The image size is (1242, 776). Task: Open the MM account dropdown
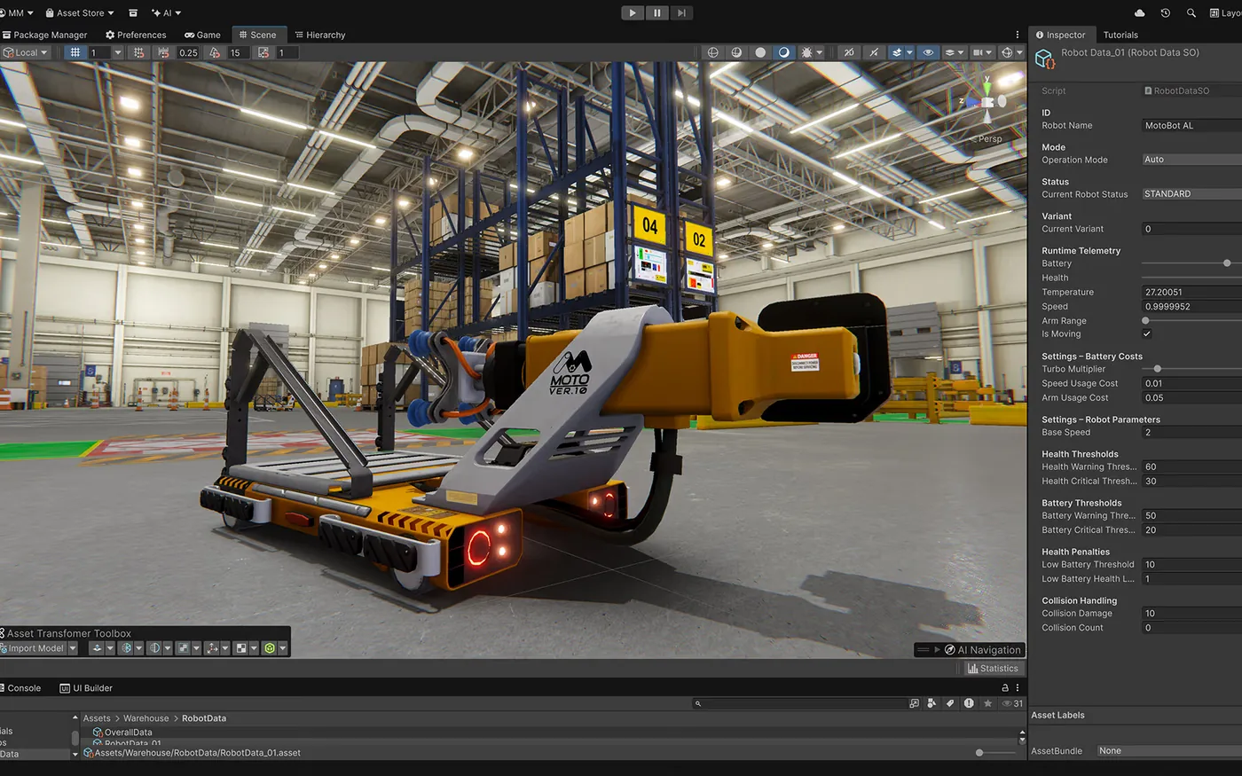[x=17, y=13]
